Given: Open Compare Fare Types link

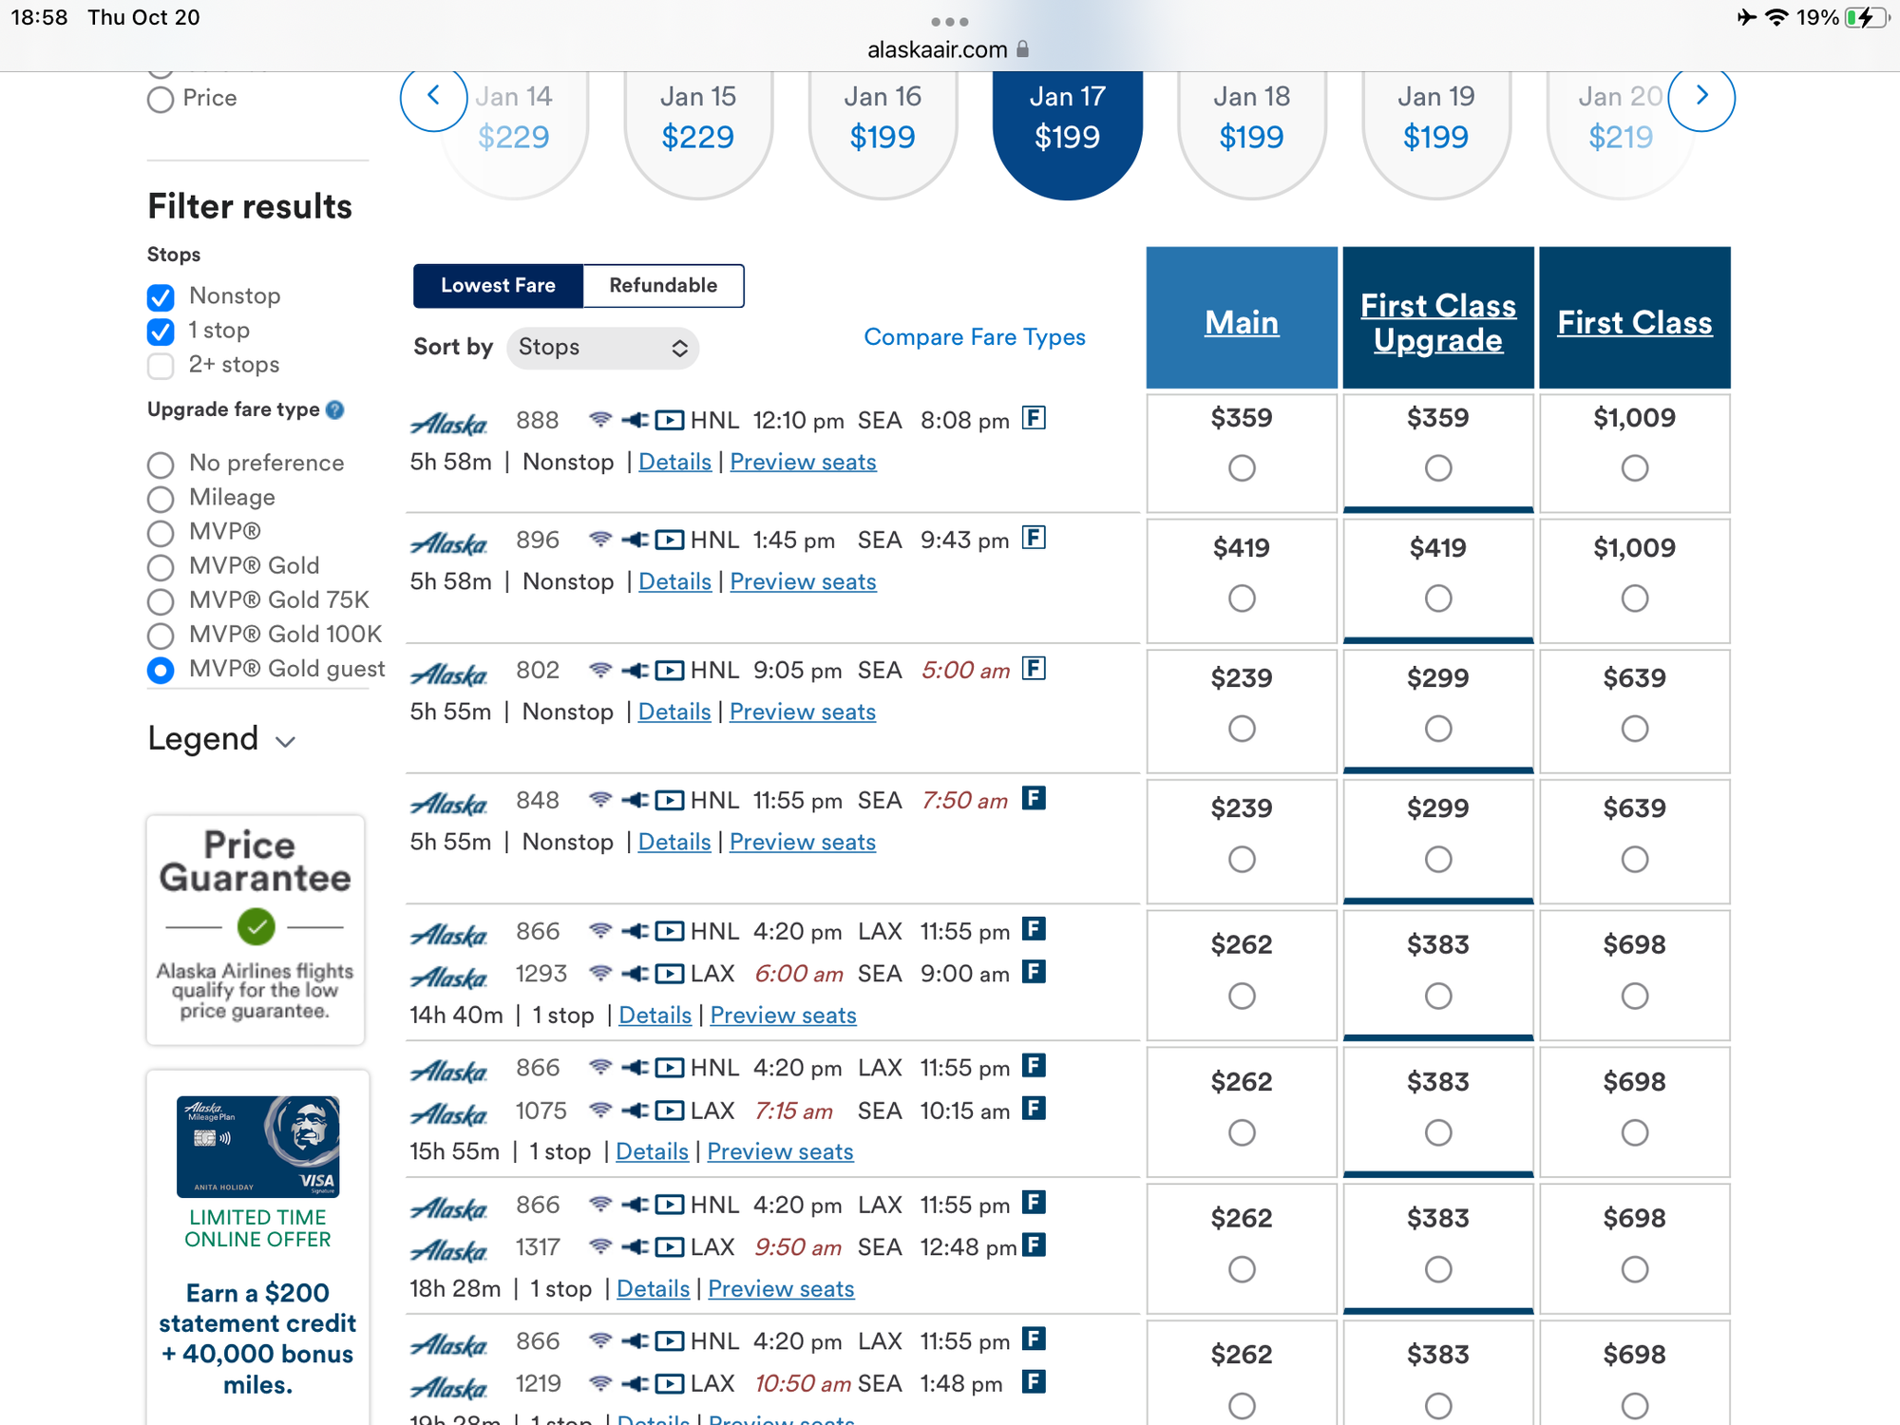Looking at the screenshot, I should pos(974,337).
